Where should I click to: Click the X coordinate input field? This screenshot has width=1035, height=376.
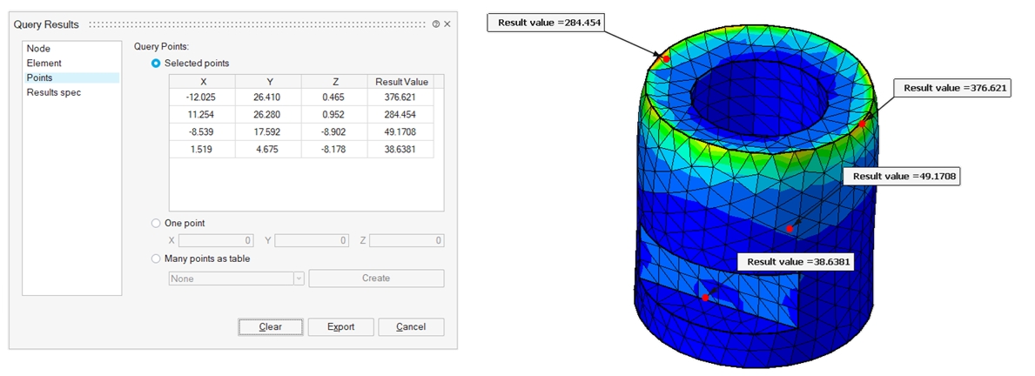[216, 240]
